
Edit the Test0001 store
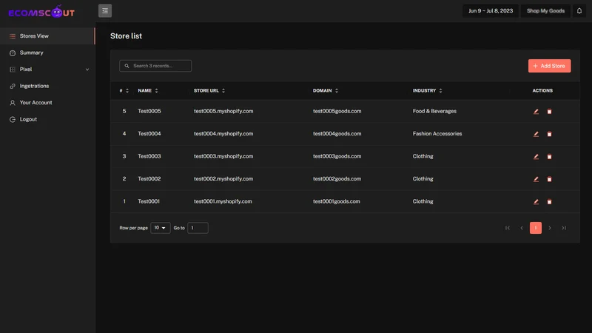pyautogui.click(x=536, y=201)
